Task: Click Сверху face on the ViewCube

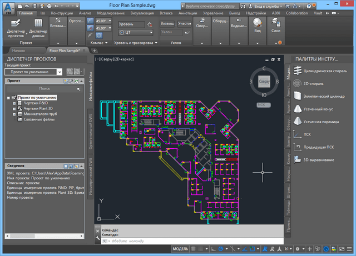Action: point(264,82)
